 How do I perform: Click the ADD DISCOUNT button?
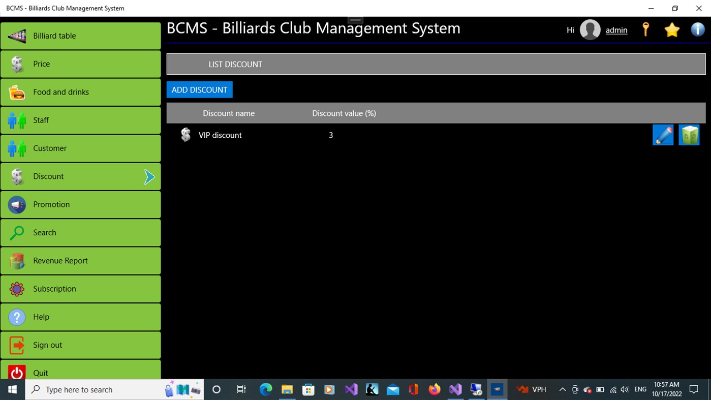point(199,89)
